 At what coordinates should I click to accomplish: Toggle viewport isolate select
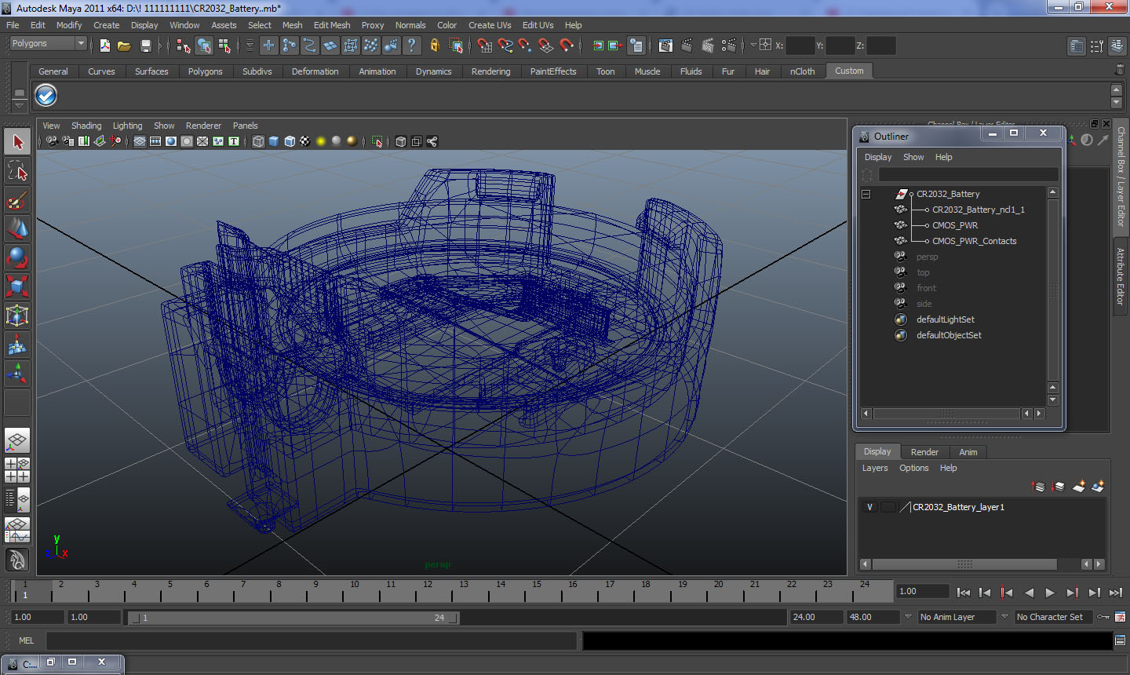pos(377,141)
